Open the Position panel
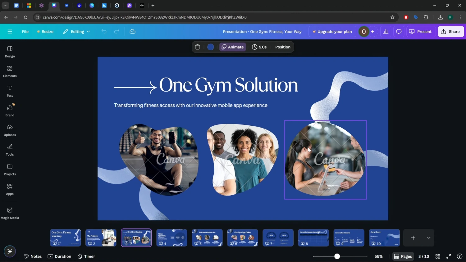This screenshot has width=466, height=262. pos(283,47)
